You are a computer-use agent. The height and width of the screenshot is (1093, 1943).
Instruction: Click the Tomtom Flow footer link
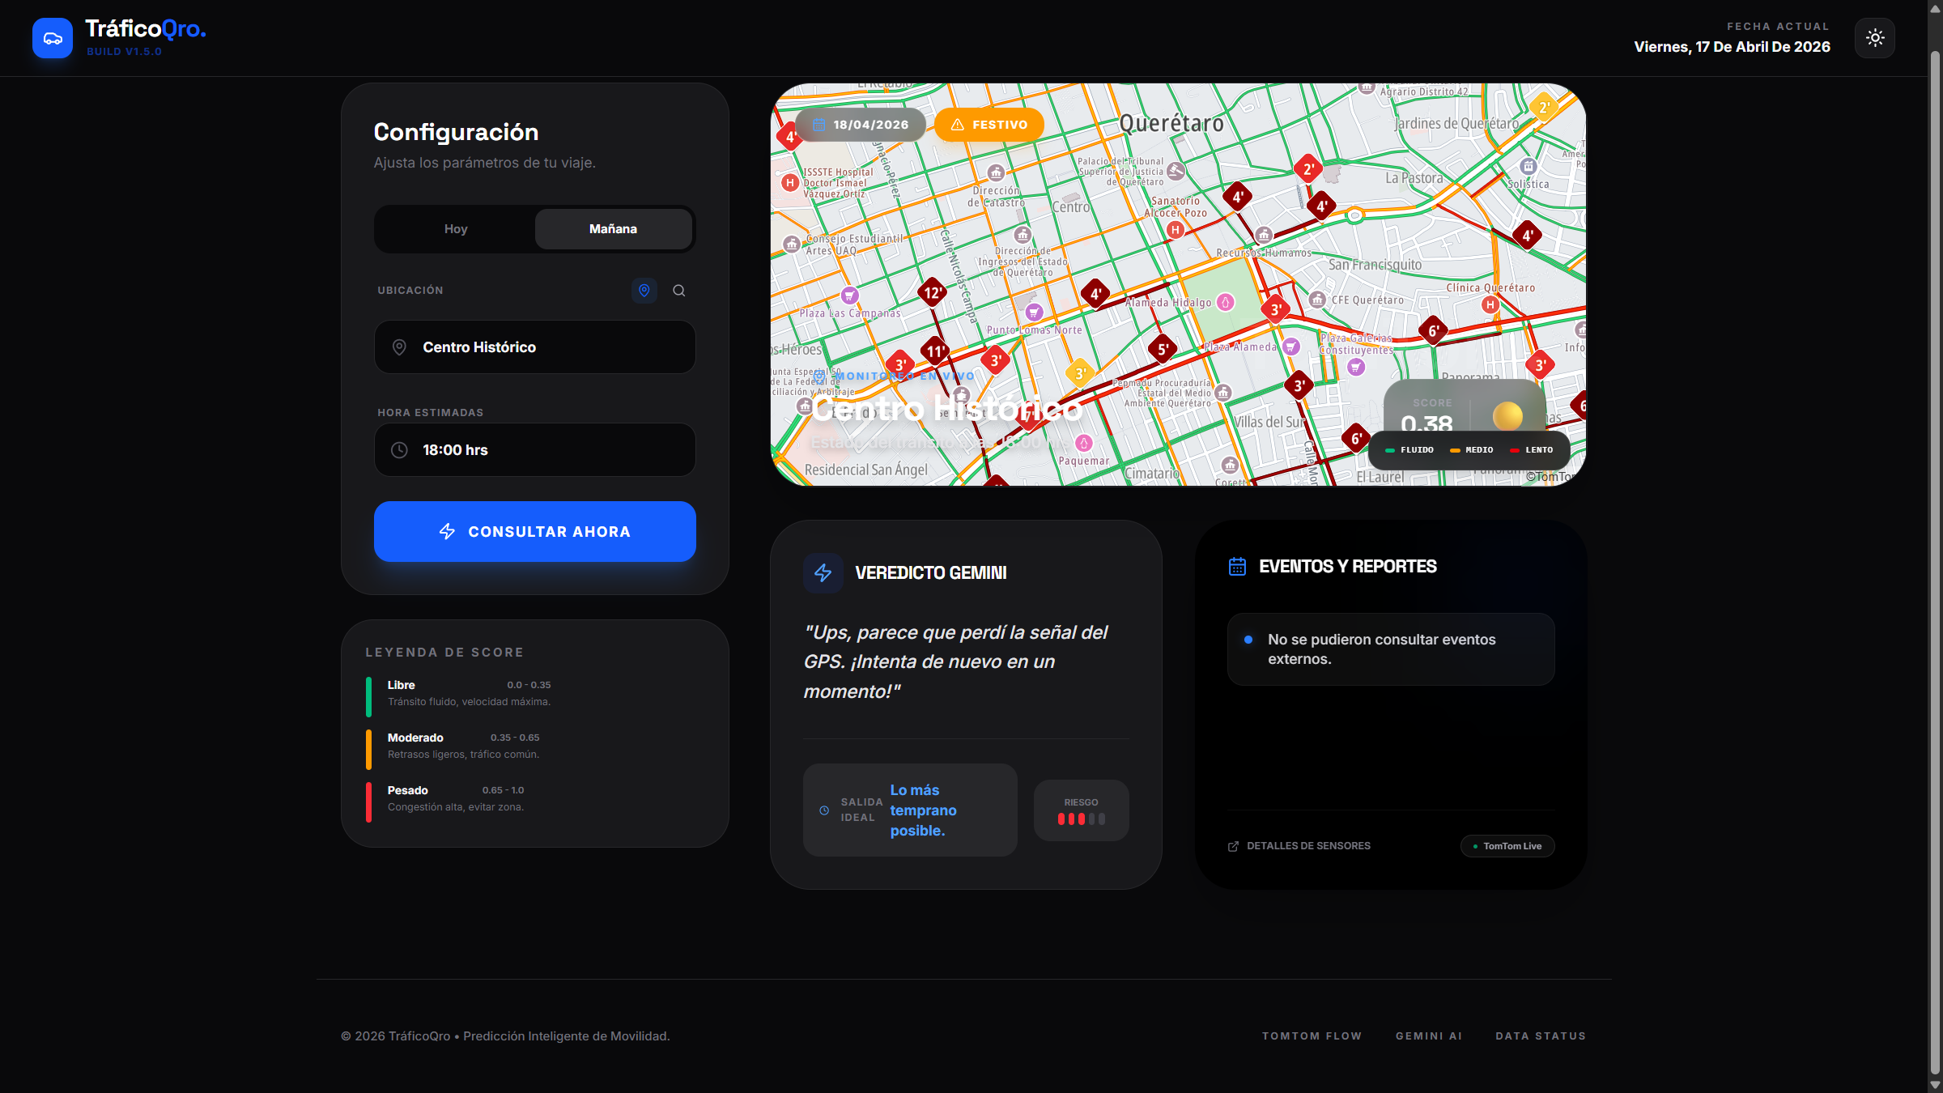pyautogui.click(x=1312, y=1036)
